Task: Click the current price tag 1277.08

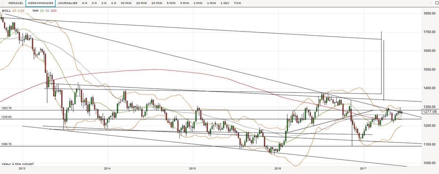Action: tap(430, 111)
